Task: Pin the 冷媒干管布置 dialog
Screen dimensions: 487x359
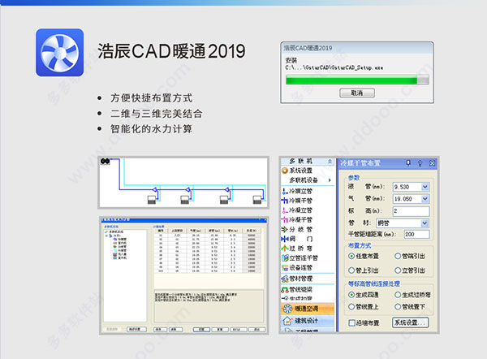Action: [408, 163]
